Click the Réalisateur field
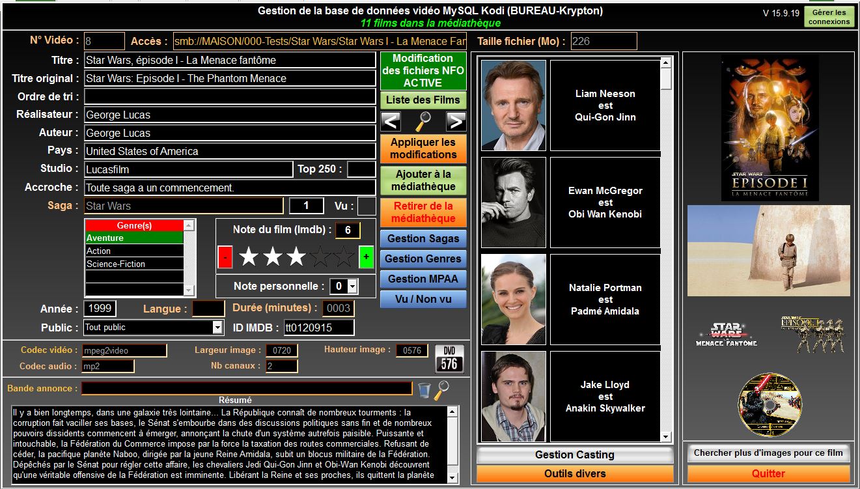 230,115
